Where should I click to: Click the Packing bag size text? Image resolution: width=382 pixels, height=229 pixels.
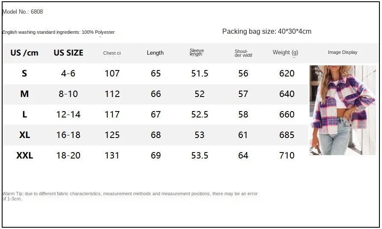[x=266, y=32]
